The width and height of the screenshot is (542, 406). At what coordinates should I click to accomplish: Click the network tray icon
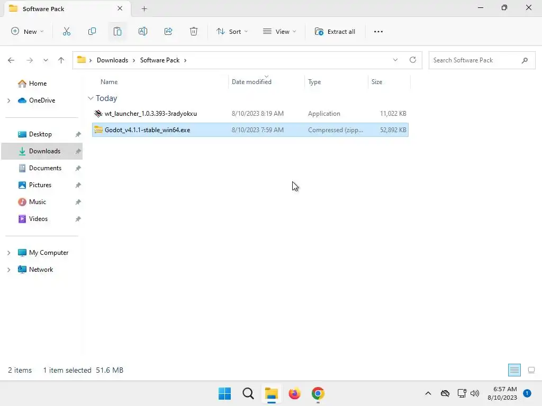pyautogui.click(x=462, y=393)
